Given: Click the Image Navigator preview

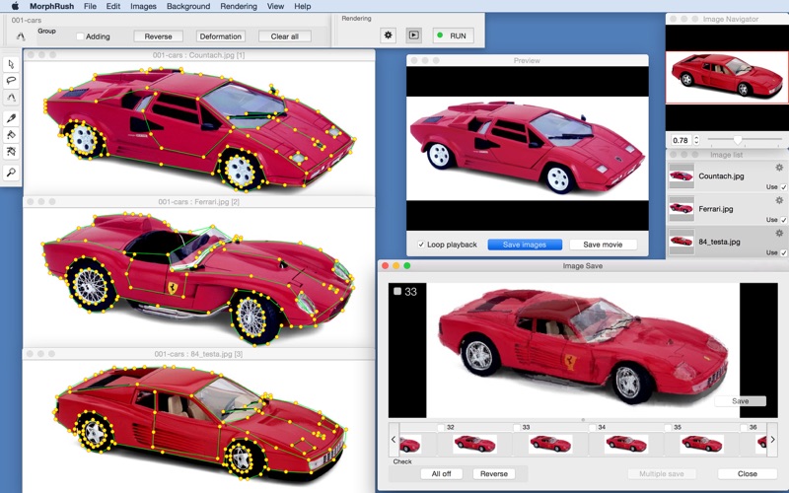Looking at the screenshot, I should [727, 77].
